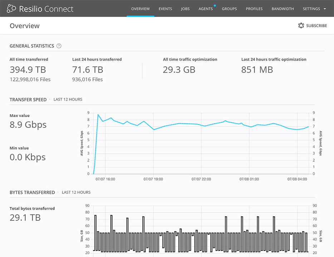Go to the Agents tab
Viewport: 334px width, 257px height.
pyautogui.click(x=206, y=9)
